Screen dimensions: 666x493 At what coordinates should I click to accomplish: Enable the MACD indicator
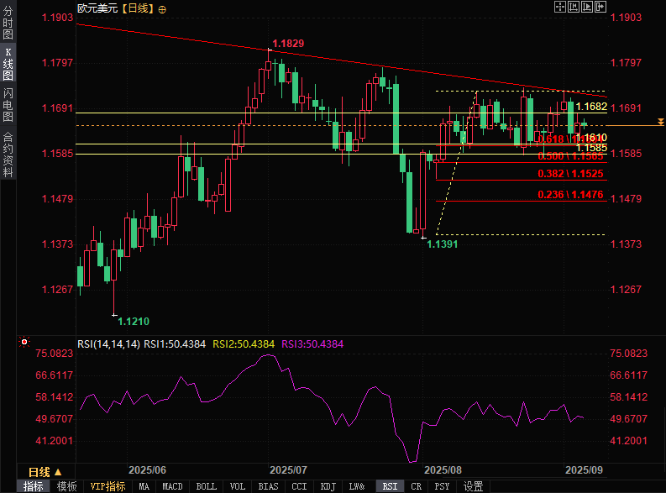tap(172, 486)
